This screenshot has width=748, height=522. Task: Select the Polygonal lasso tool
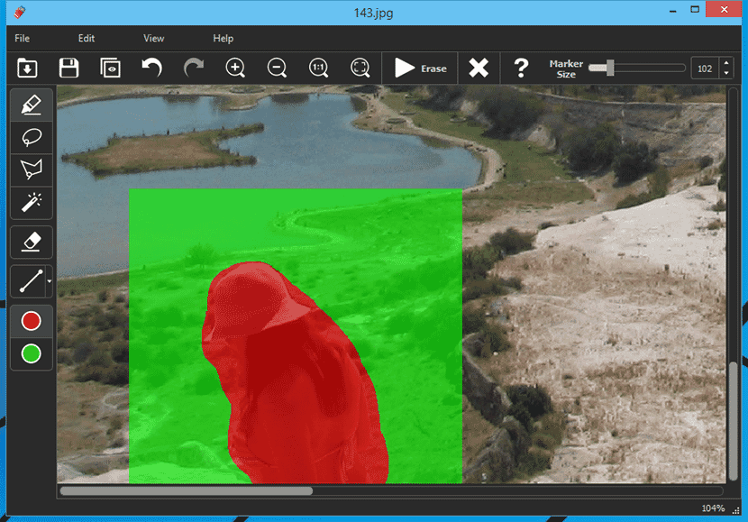32,169
